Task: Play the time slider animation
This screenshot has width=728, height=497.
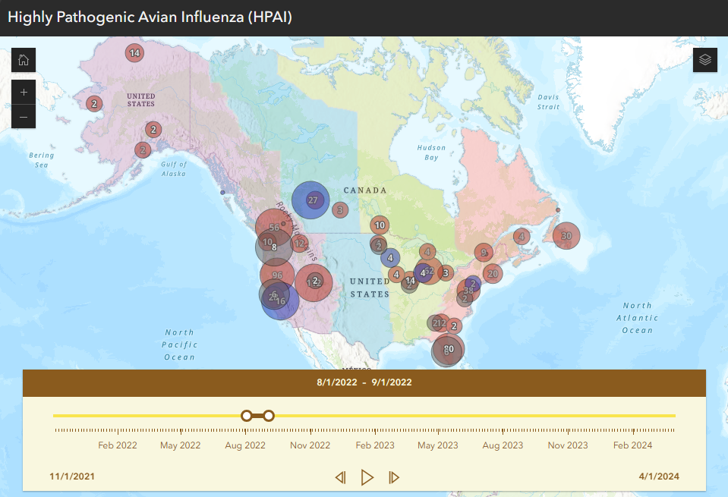Action: click(x=367, y=477)
